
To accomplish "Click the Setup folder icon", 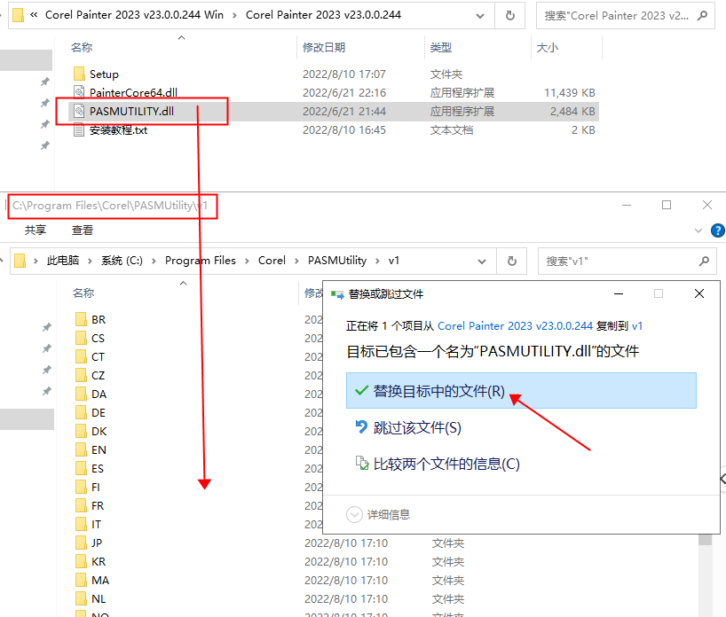I will 78,74.
